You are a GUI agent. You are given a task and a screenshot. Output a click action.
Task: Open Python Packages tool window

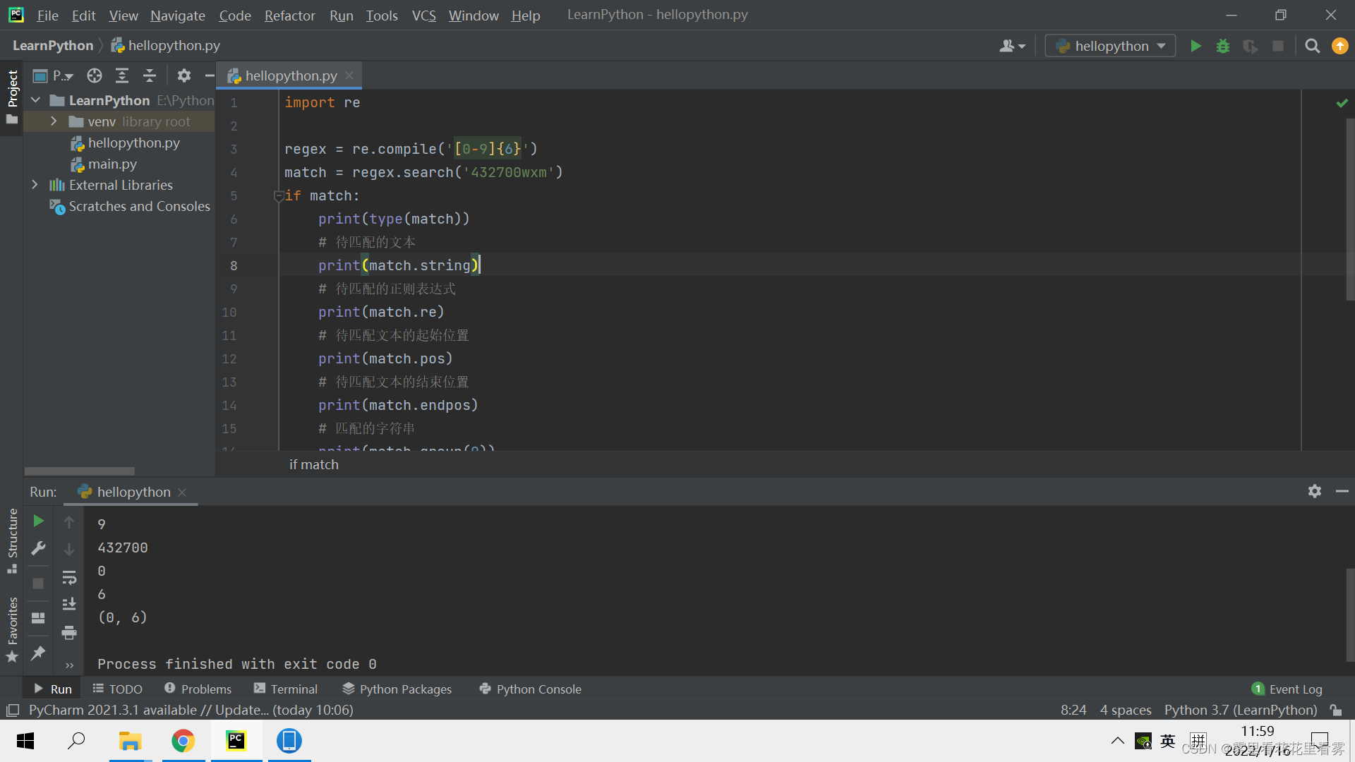pyautogui.click(x=397, y=689)
